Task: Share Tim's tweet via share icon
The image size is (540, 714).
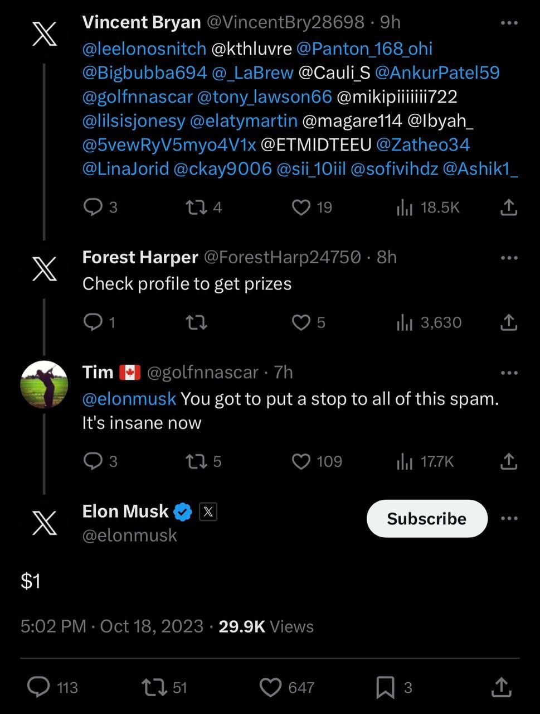Action: (x=509, y=461)
